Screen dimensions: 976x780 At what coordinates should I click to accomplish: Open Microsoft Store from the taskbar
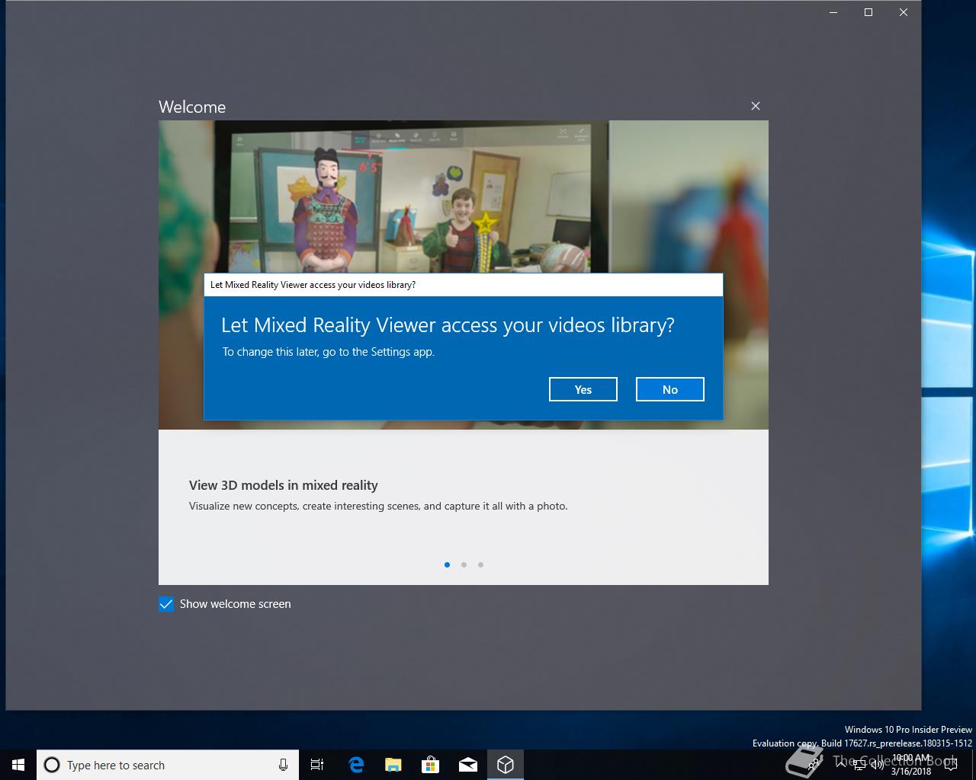point(431,765)
